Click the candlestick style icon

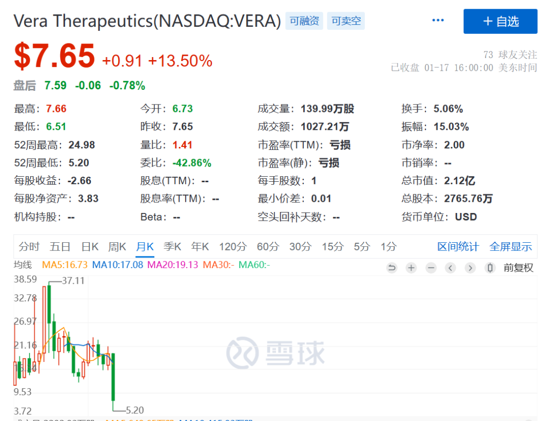tap(490, 268)
